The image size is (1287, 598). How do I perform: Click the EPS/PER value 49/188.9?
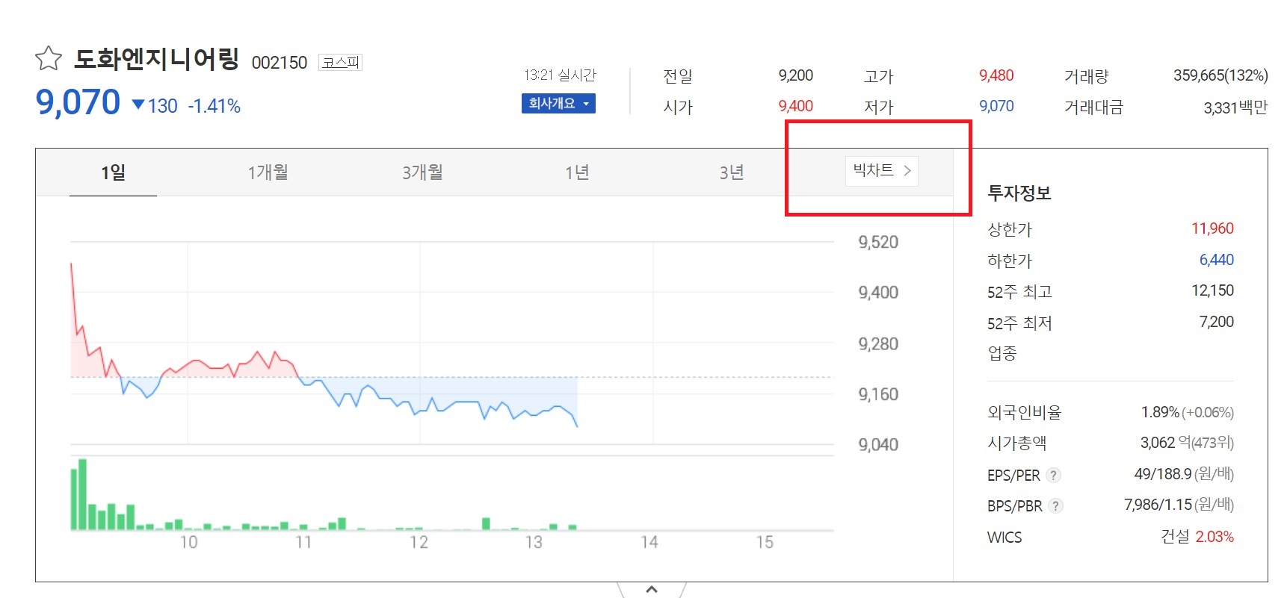point(1163,474)
